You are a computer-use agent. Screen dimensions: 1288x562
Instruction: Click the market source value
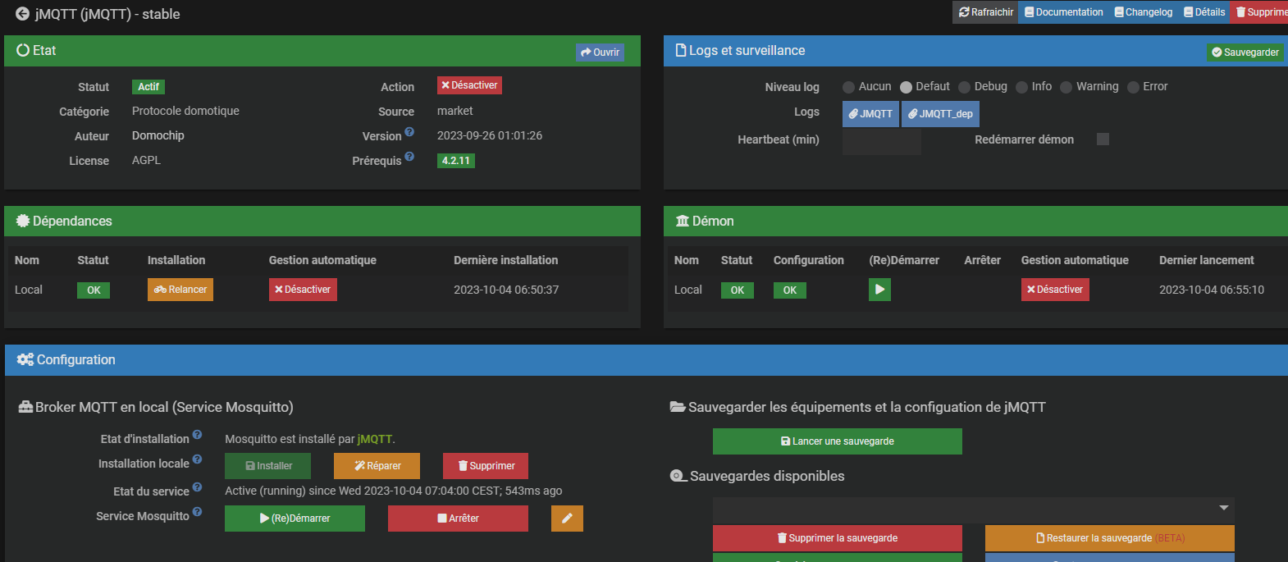[x=455, y=111]
